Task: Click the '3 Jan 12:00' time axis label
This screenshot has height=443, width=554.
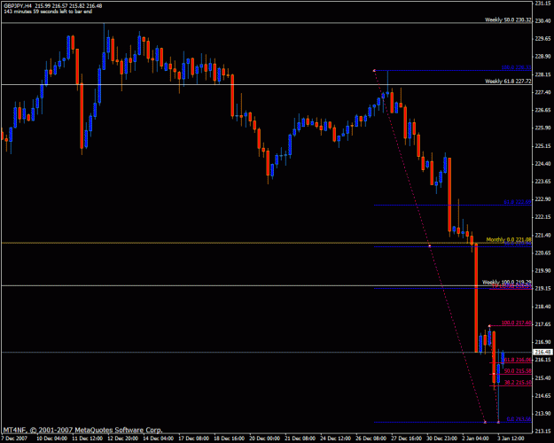Action: (511, 439)
